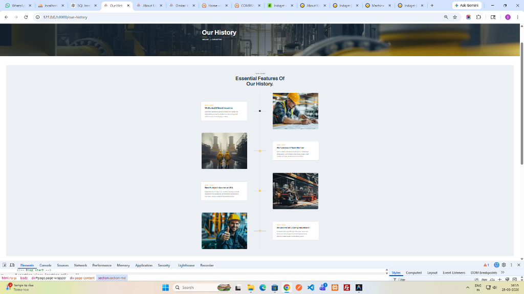Open the Windows Start menu
The image size is (524, 294).
pos(165,287)
